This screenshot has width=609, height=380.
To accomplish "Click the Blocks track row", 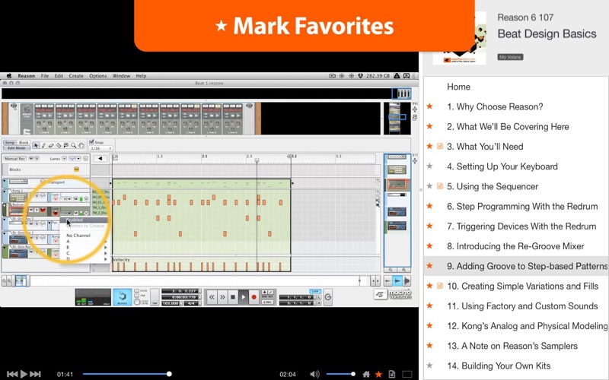I will click(x=46, y=169).
